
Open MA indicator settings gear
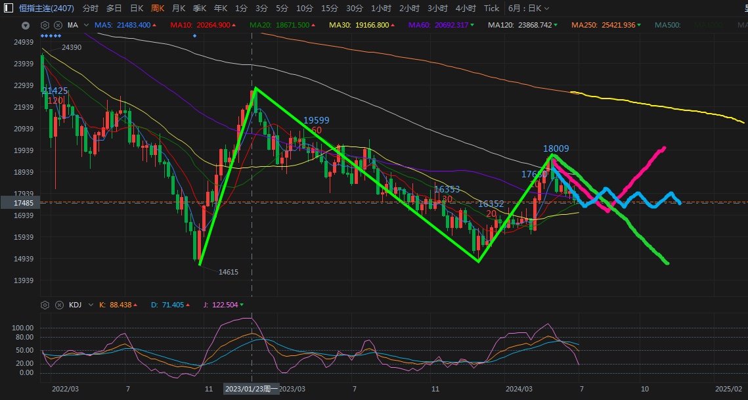coord(45,25)
